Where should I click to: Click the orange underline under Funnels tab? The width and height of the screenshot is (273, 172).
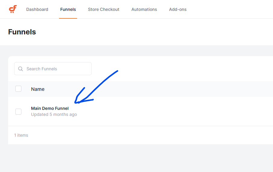[x=68, y=18]
